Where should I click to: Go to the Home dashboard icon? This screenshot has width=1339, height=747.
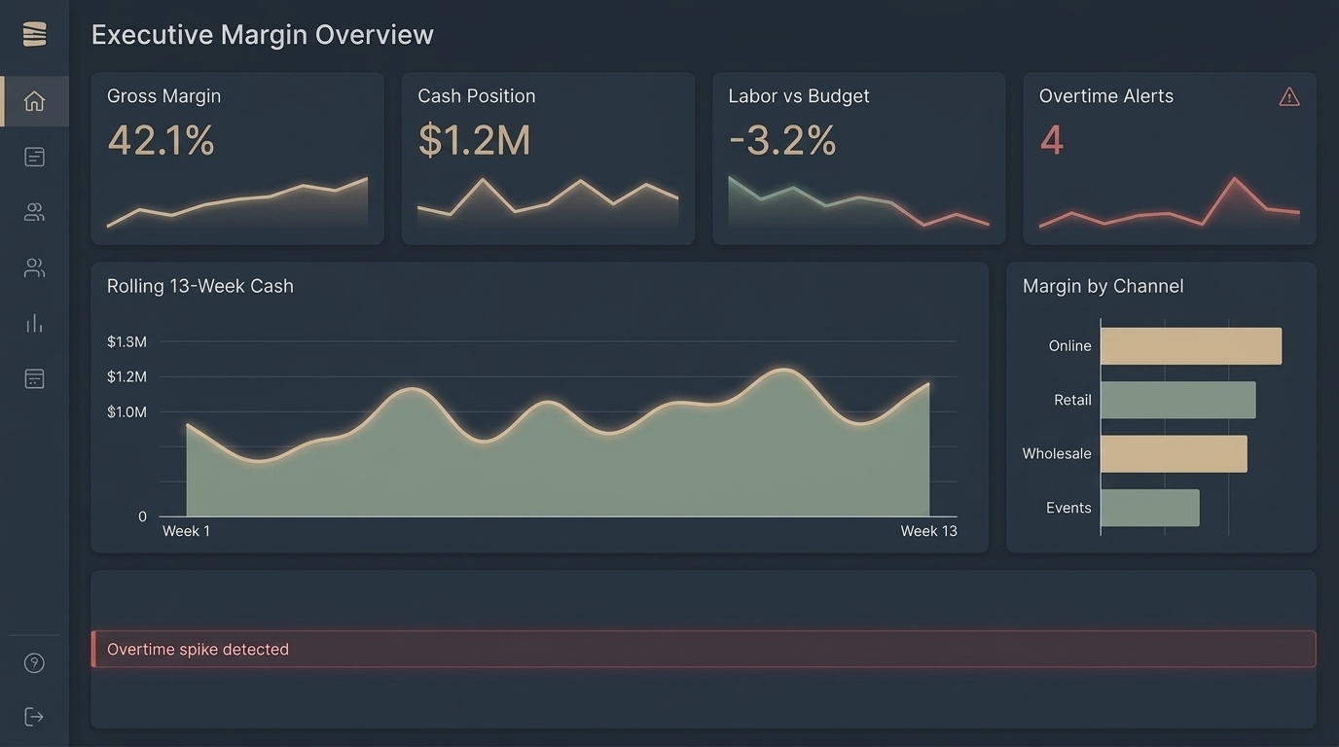click(34, 101)
